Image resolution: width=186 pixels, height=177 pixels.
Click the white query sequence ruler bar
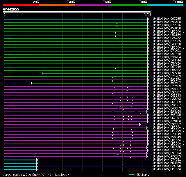pos(77,12)
